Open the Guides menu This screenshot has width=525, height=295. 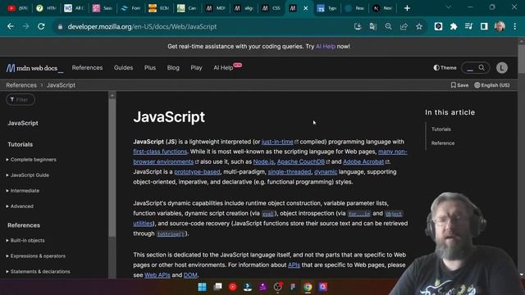tap(123, 67)
